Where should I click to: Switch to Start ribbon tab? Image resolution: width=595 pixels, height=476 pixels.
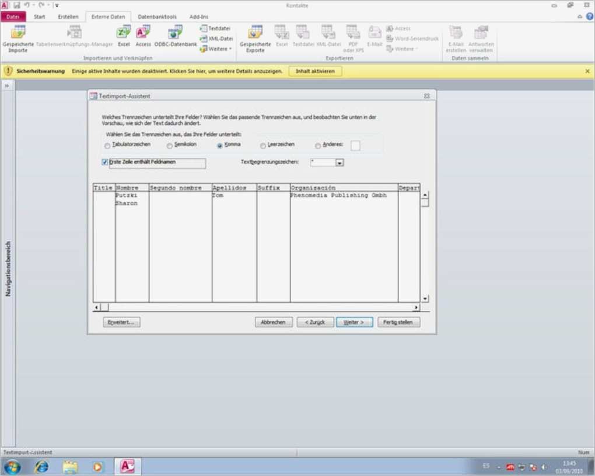[x=40, y=17]
